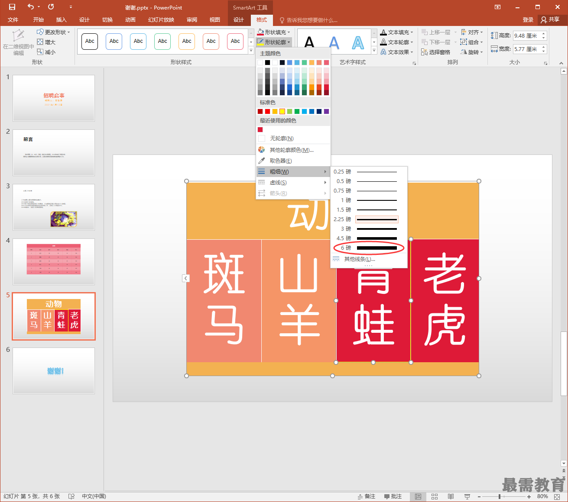Switch to the 幻灯片放映 slideshow tab
The image size is (568, 502).
pos(161,20)
